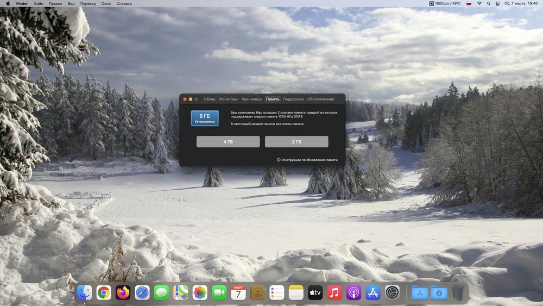Launch Music app from the Dock
The image size is (543, 306).
[x=334, y=293]
